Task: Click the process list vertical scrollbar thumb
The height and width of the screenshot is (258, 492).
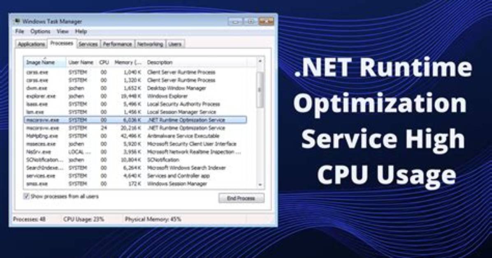Action: (x=260, y=90)
